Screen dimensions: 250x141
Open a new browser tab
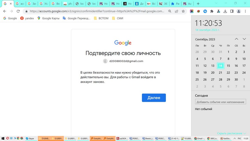point(198,3)
